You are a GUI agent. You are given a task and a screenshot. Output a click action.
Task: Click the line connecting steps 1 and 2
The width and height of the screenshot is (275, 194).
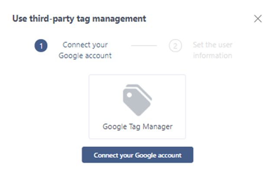pyautogui.click(x=144, y=45)
